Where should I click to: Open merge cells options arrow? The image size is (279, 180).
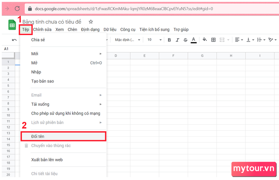pyautogui.click(x=228, y=40)
